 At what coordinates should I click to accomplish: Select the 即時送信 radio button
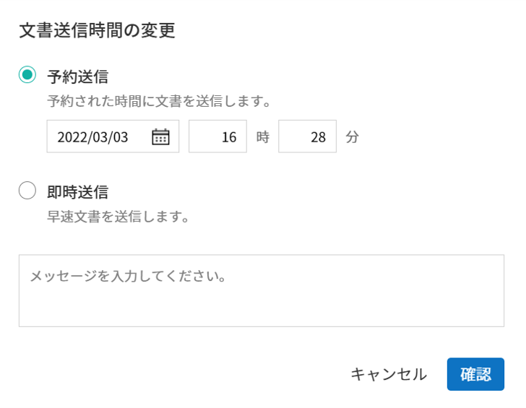(27, 191)
